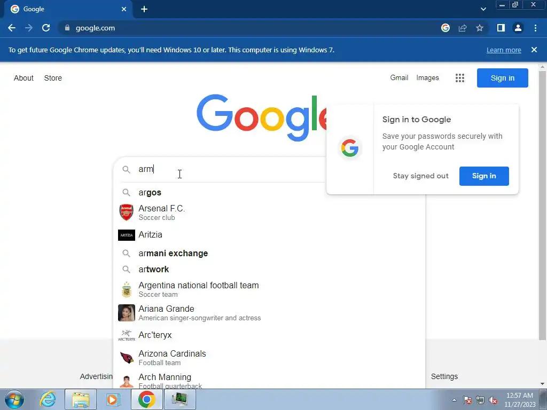Click the Google tab title
Image resolution: width=547 pixels, height=410 pixels.
tap(34, 9)
